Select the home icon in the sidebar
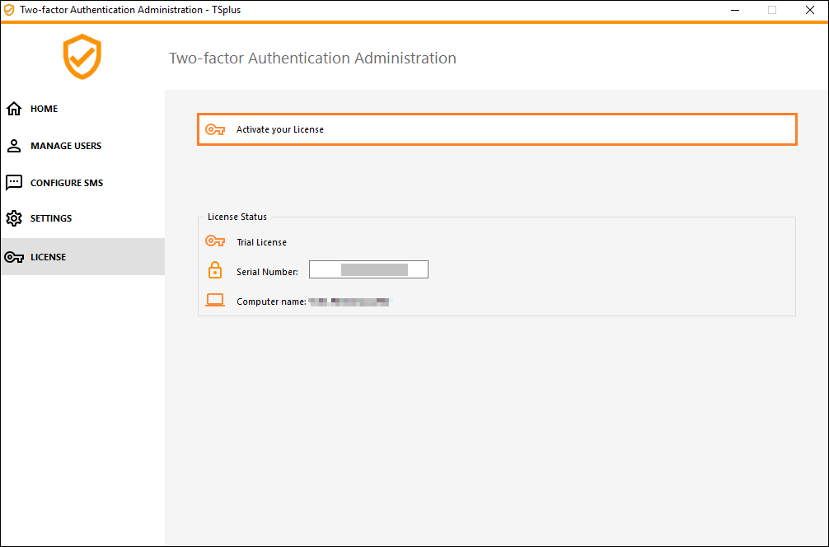The height and width of the screenshot is (547, 829). pyautogui.click(x=13, y=108)
